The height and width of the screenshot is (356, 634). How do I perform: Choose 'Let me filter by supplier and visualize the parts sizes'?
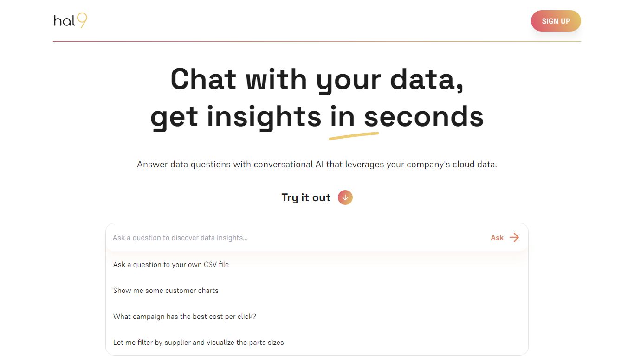point(198,342)
